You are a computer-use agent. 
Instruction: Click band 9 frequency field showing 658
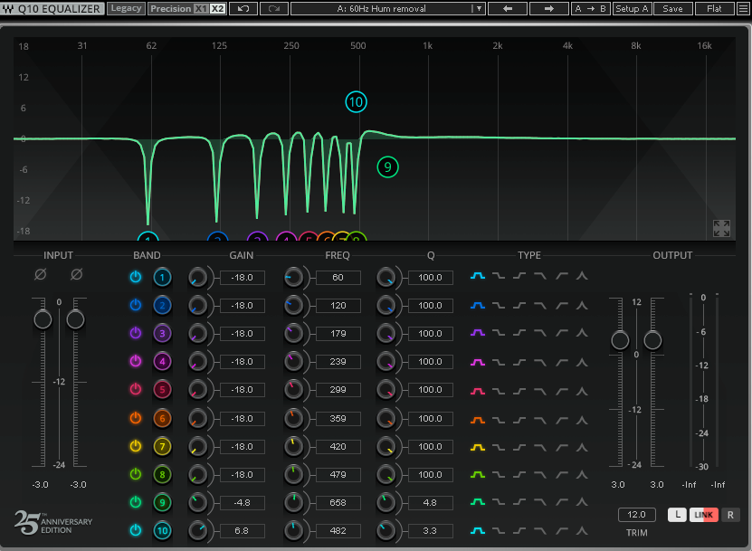(x=338, y=502)
